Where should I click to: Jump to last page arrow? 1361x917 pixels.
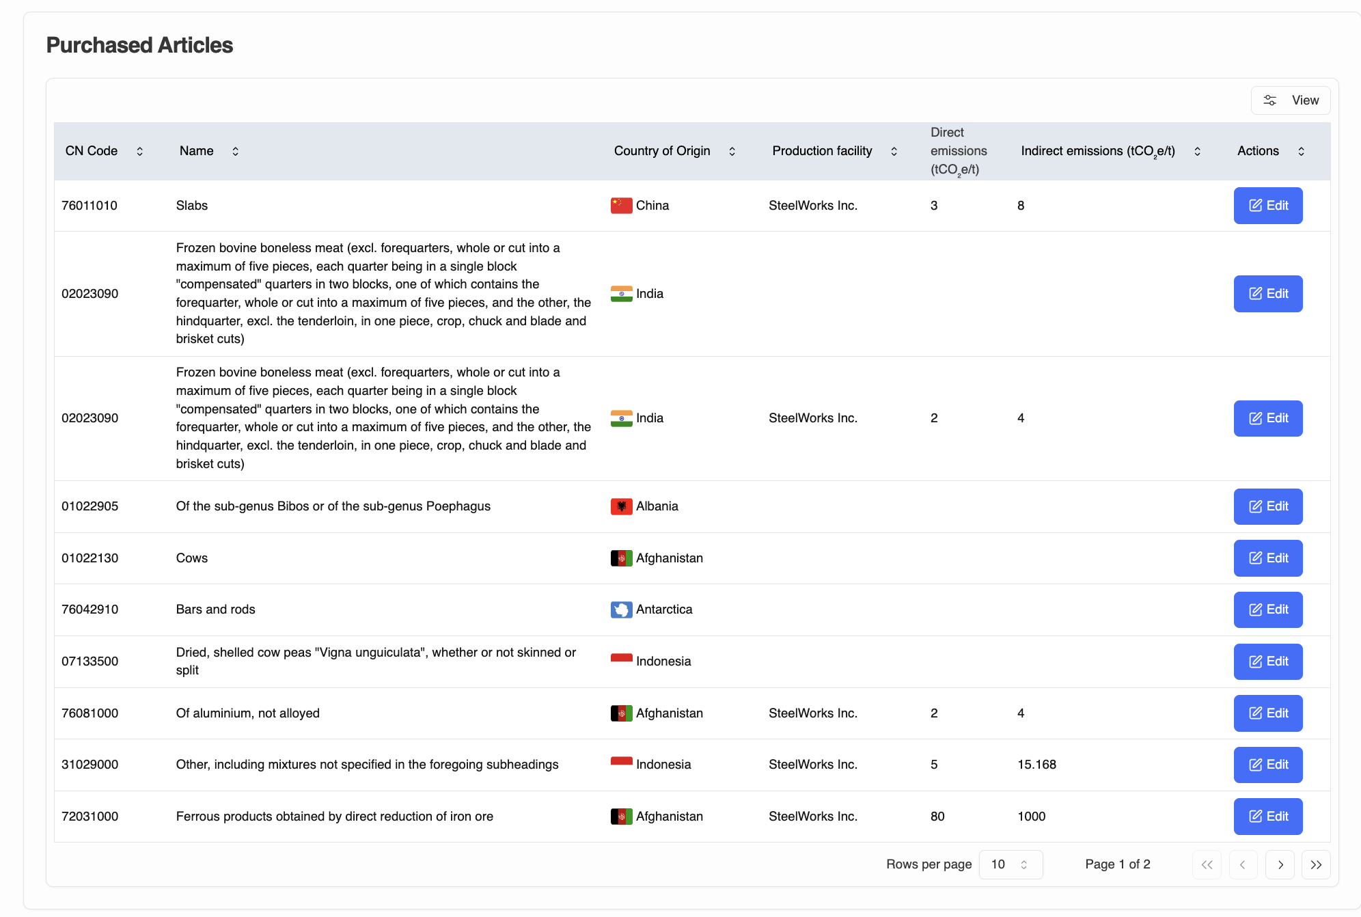(x=1316, y=864)
